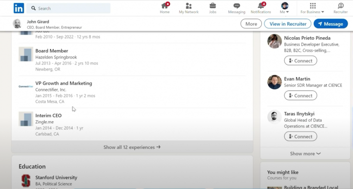This screenshot has width=353, height=189.
Task: Click John Girard's header avatar
Action: pyautogui.click(x=17, y=24)
